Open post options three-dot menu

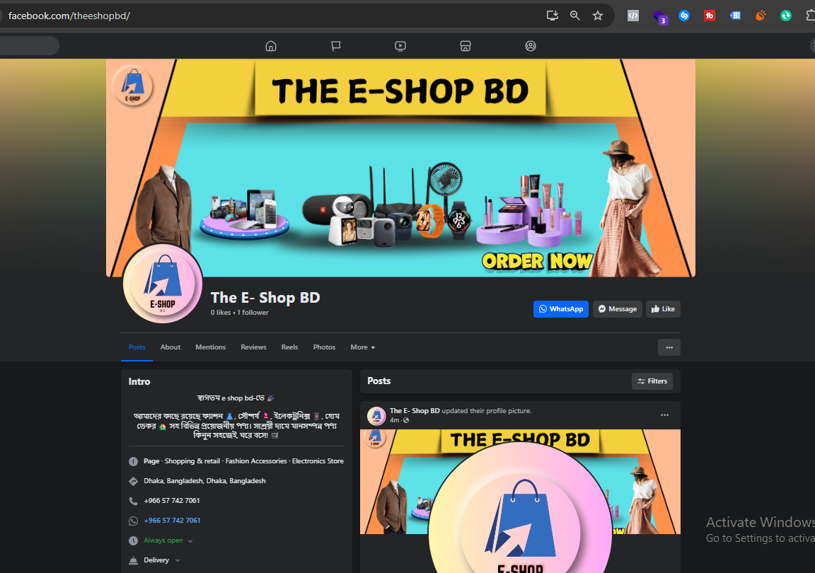tap(664, 415)
